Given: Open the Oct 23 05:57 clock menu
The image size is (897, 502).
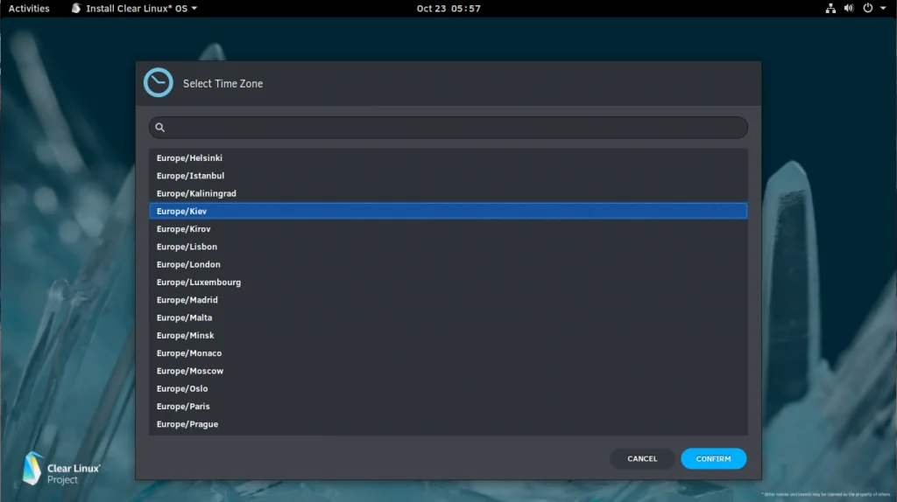Looking at the screenshot, I should tap(448, 8).
